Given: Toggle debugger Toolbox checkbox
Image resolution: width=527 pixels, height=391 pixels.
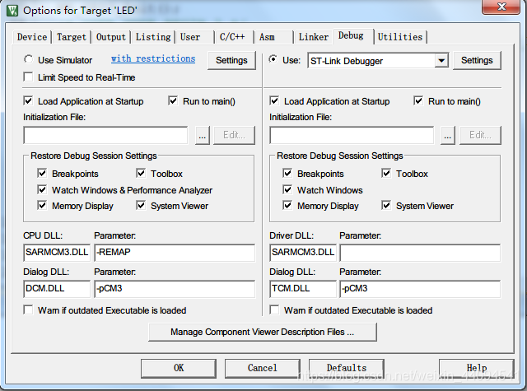Looking at the screenshot, I should click(x=386, y=174).
